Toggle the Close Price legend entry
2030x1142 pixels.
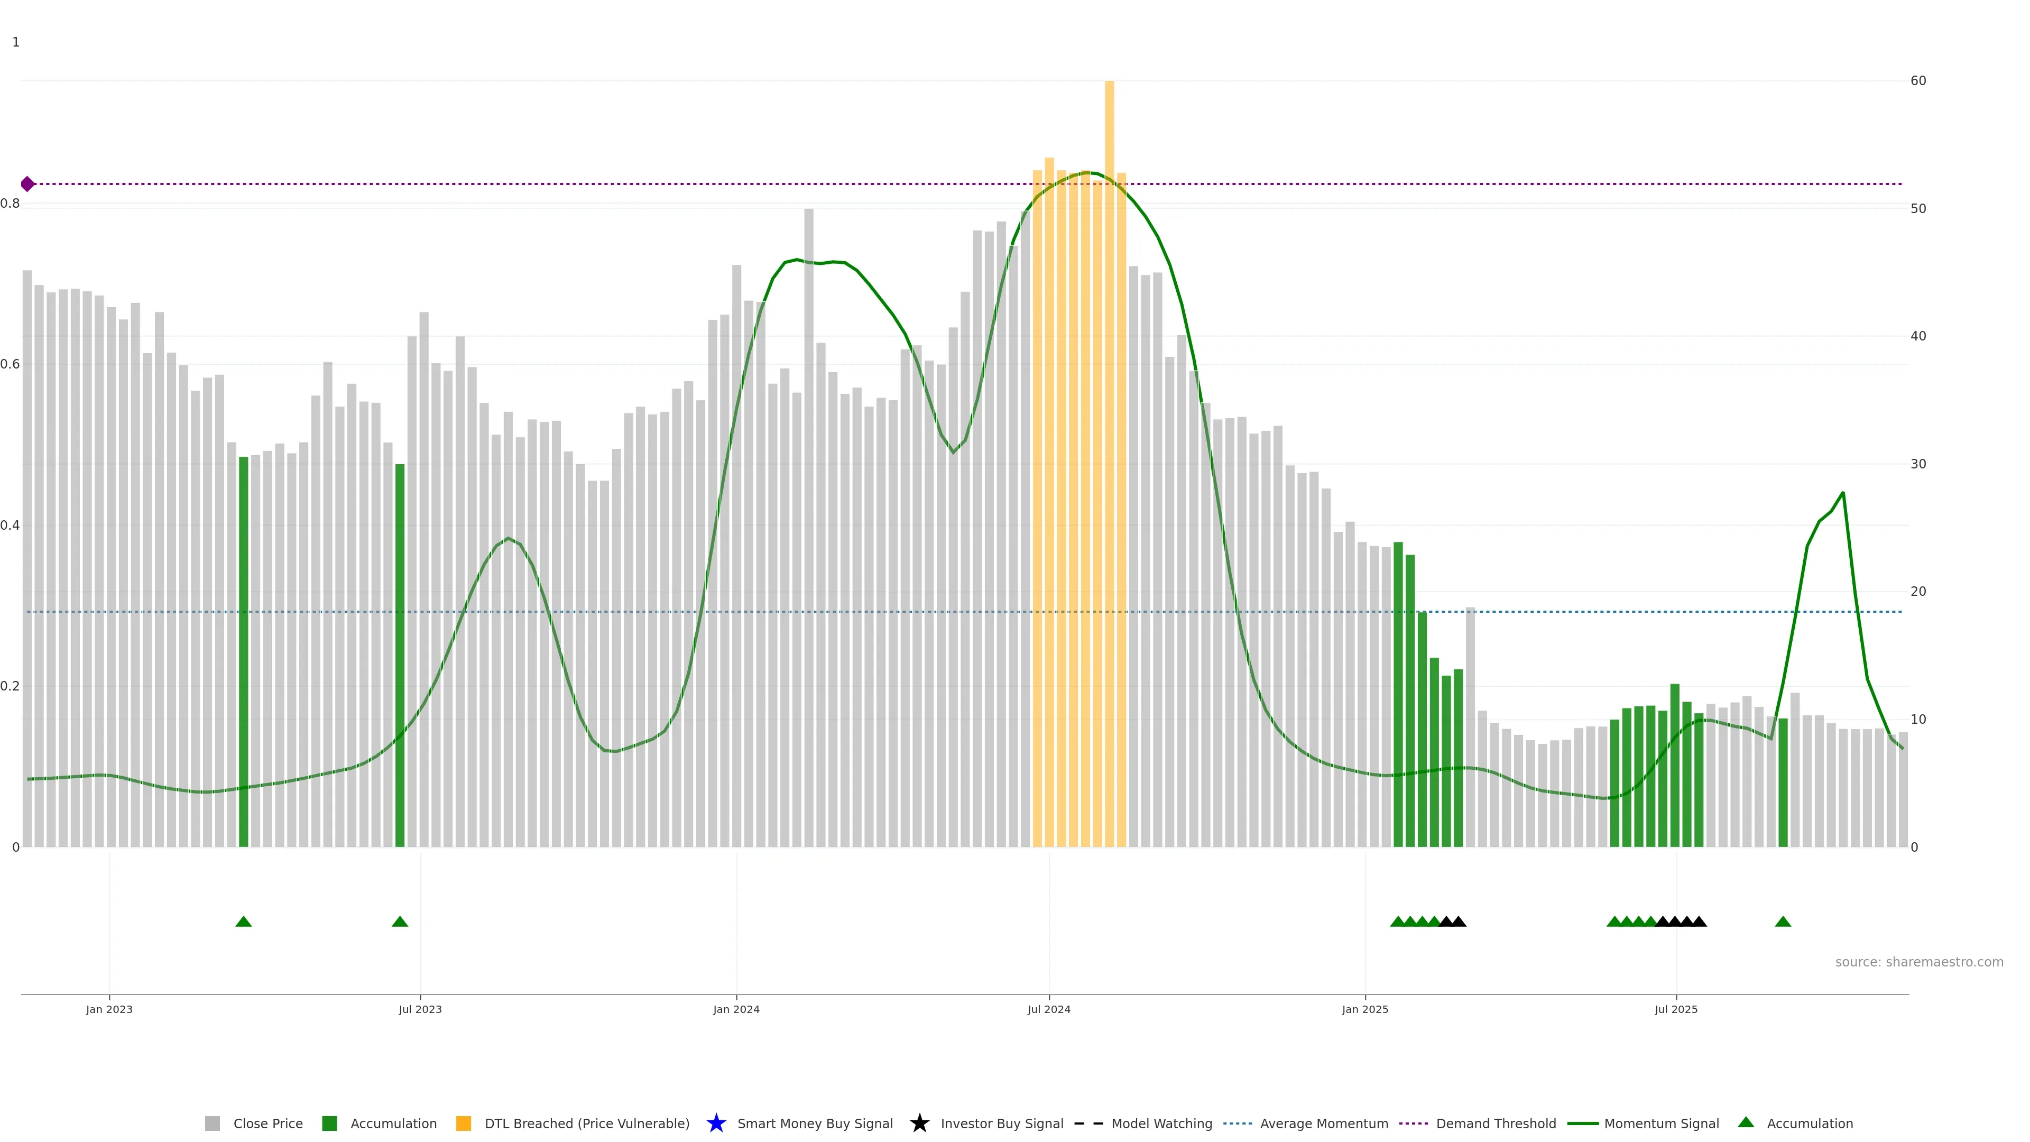click(x=267, y=1123)
